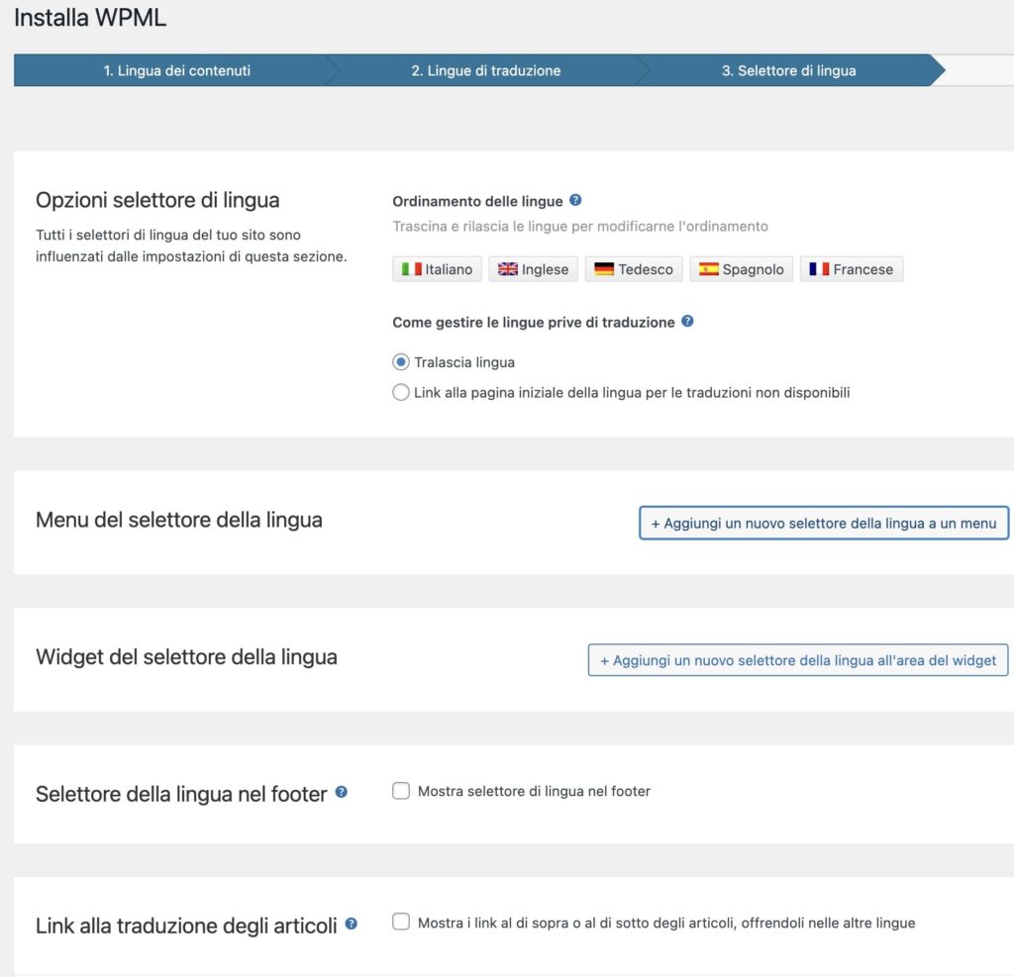
Task: Add a new language switcher to a menu
Action: pos(824,523)
